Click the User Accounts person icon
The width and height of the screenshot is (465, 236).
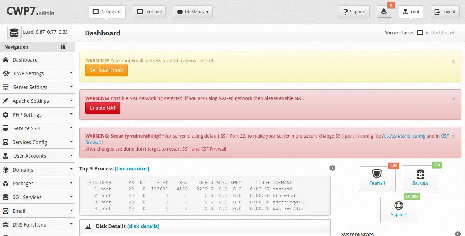[x=5, y=156]
